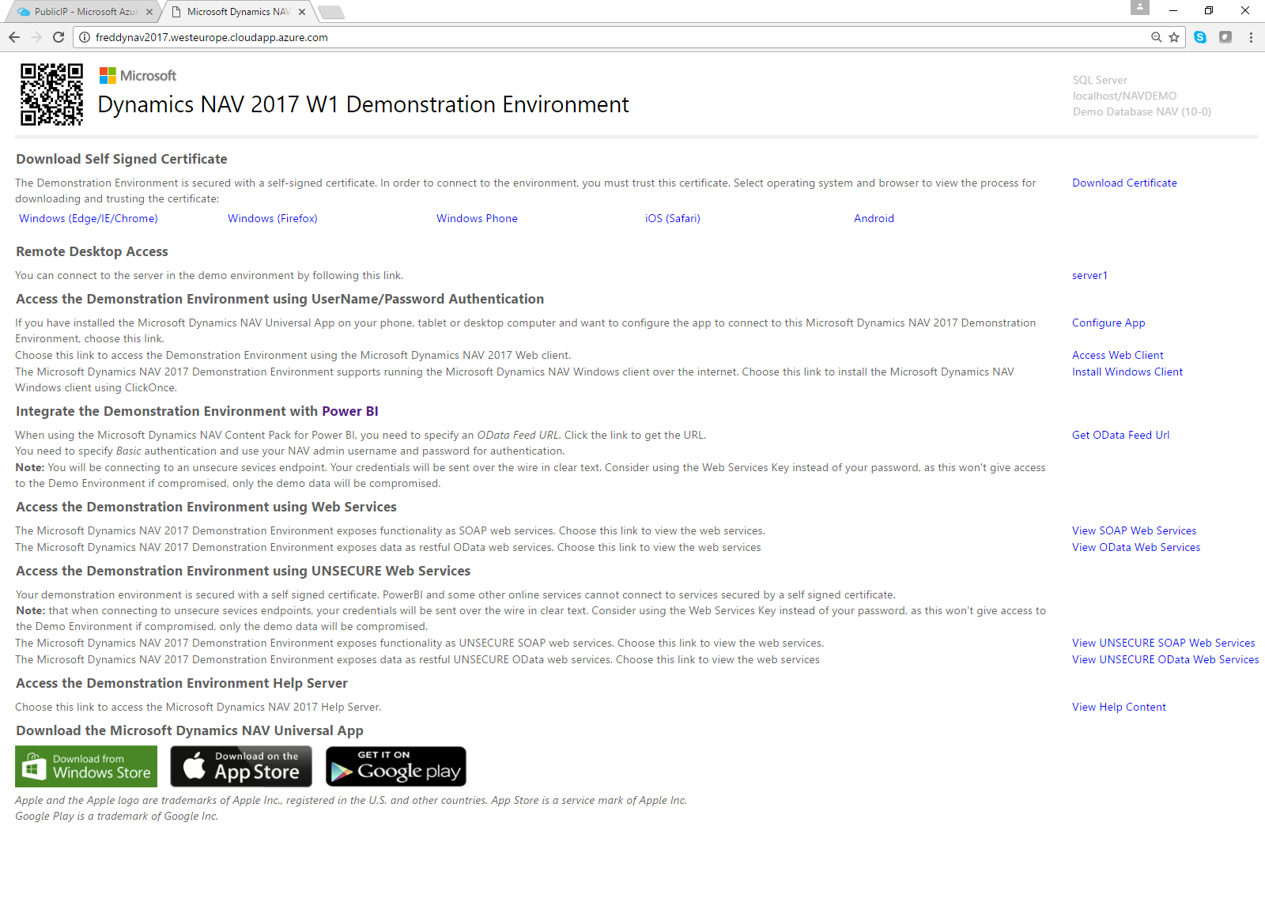This screenshot has height=917, width=1265.
Task: Open the Get OData Feed Url link
Action: click(1120, 435)
